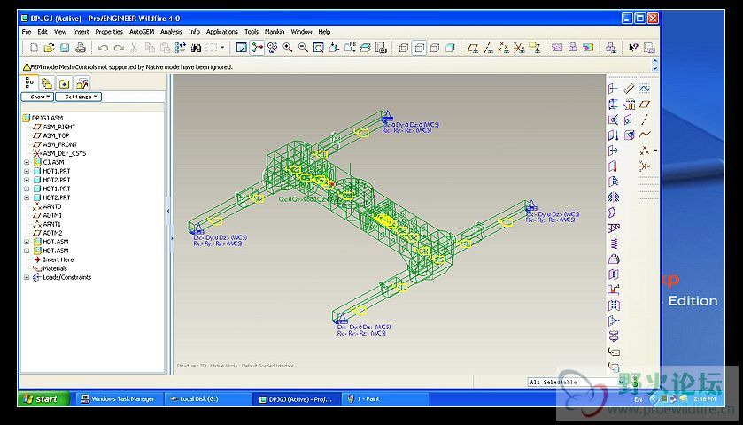Open the Settings dropdown in model tree
Screen dimensions: 743x425
(x=78, y=97)
